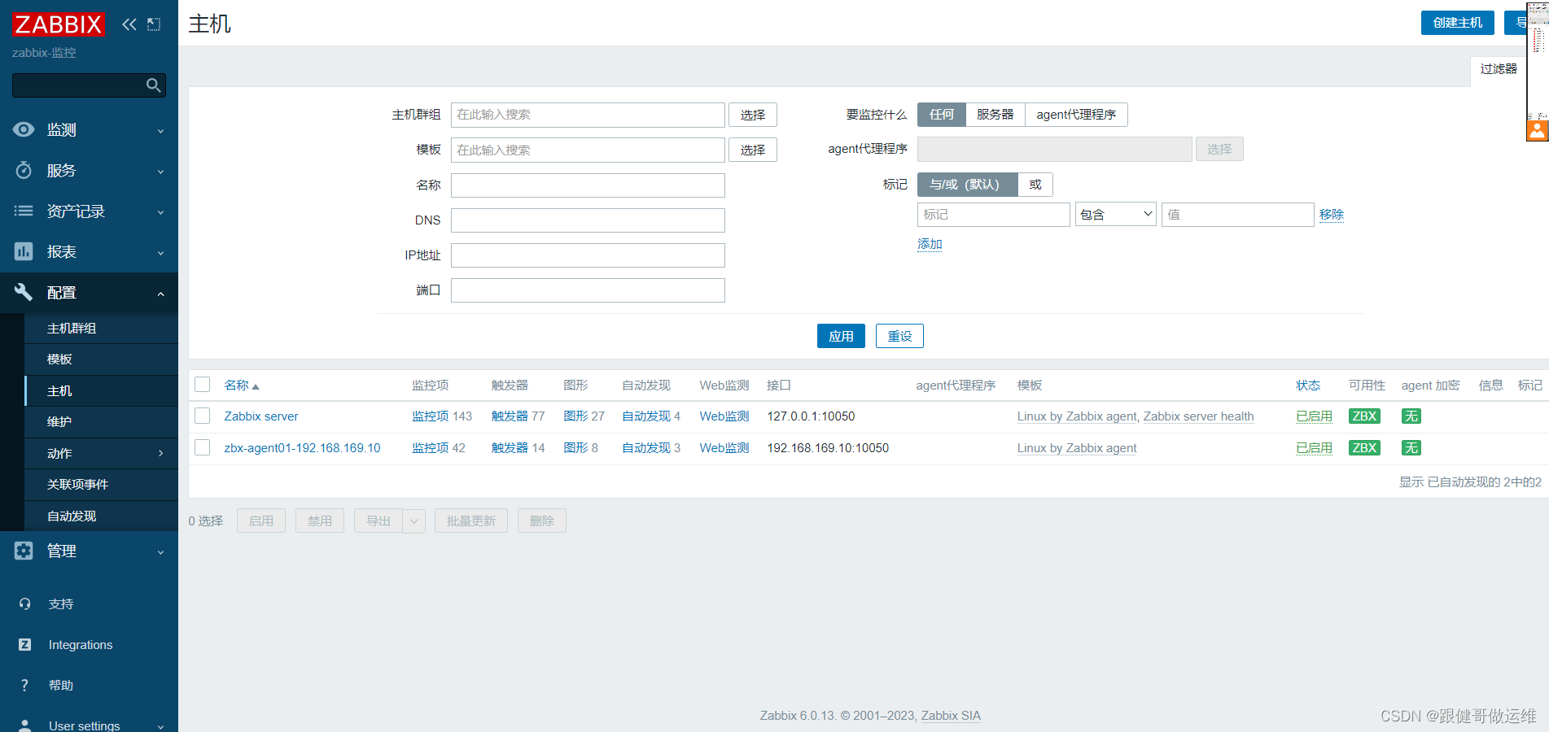Click ZBX availability badge for zbx-agent01
Screen dimensions: 1549x732
point(1364,448)
